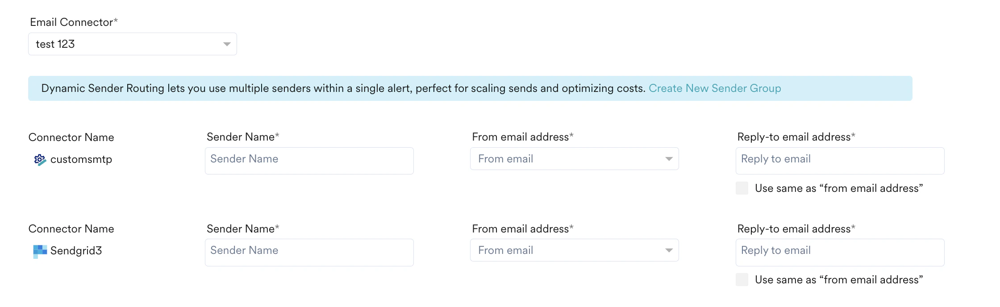Click Reply-to email address label in Sendgrid3 row
This screenshot has width=1000, height=307.
pos(796,229)
